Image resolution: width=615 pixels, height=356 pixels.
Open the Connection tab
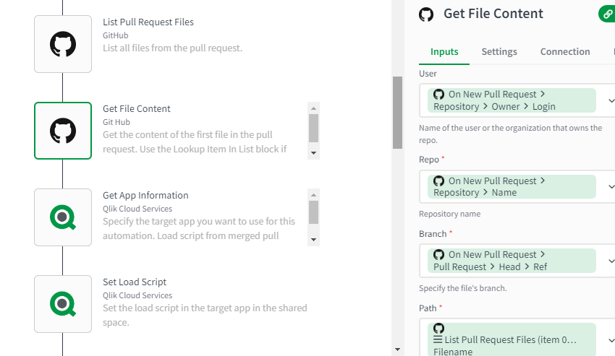pyautogui.click(x=565, y=52)
